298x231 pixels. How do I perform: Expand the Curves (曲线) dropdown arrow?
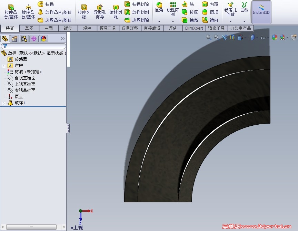tap(245, 21)
